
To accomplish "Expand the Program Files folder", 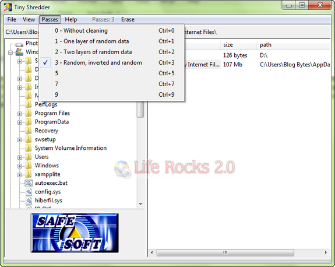I will point(20,114).
